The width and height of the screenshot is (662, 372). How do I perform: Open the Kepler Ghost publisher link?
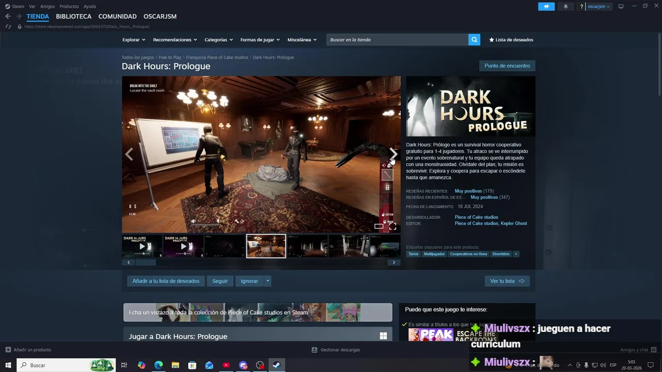point(514,224)
